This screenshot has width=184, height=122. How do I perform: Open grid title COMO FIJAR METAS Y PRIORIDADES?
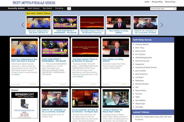(x=54, y=60)
